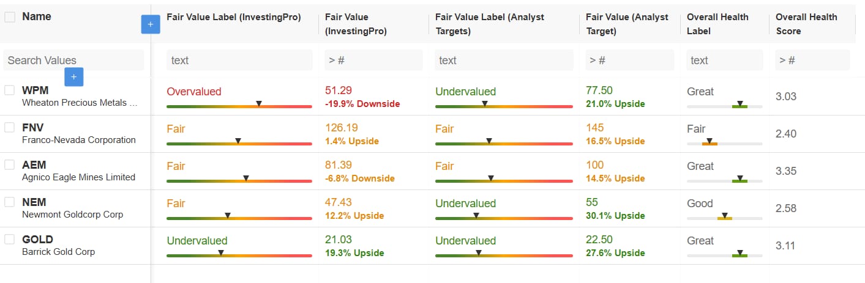
Task: Click the Overall Health Label text filter
Action: [x=724, y=60]
